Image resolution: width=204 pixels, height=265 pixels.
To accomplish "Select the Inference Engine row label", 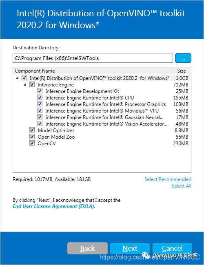I will click(55, 85).
